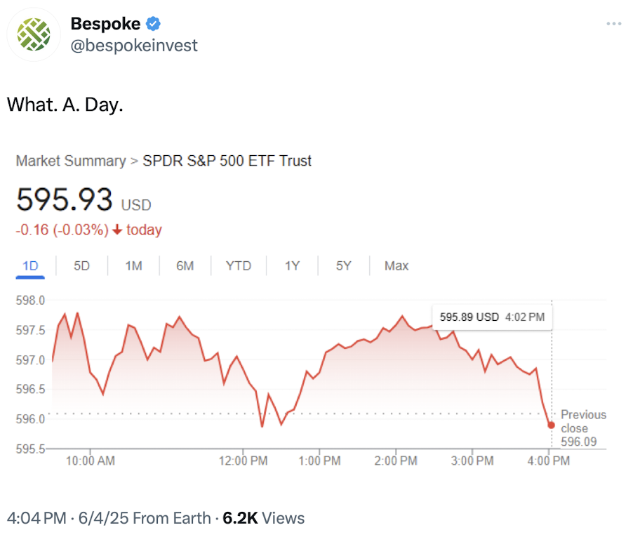Select the Max range tab
Viewport: 633px width, 542px height.
click(397, 266)
